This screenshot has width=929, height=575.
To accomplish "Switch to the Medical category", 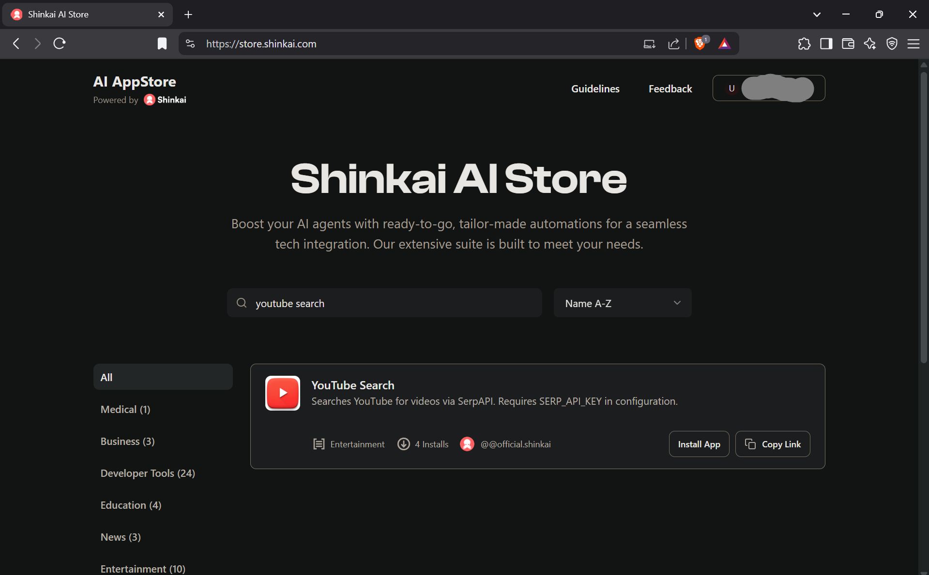I will coord(125,409).
